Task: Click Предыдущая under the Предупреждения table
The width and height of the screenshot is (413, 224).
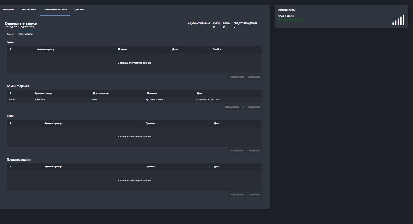Action: point(237,195)
